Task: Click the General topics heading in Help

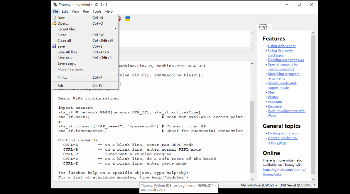Action: (x=282, y=126)
